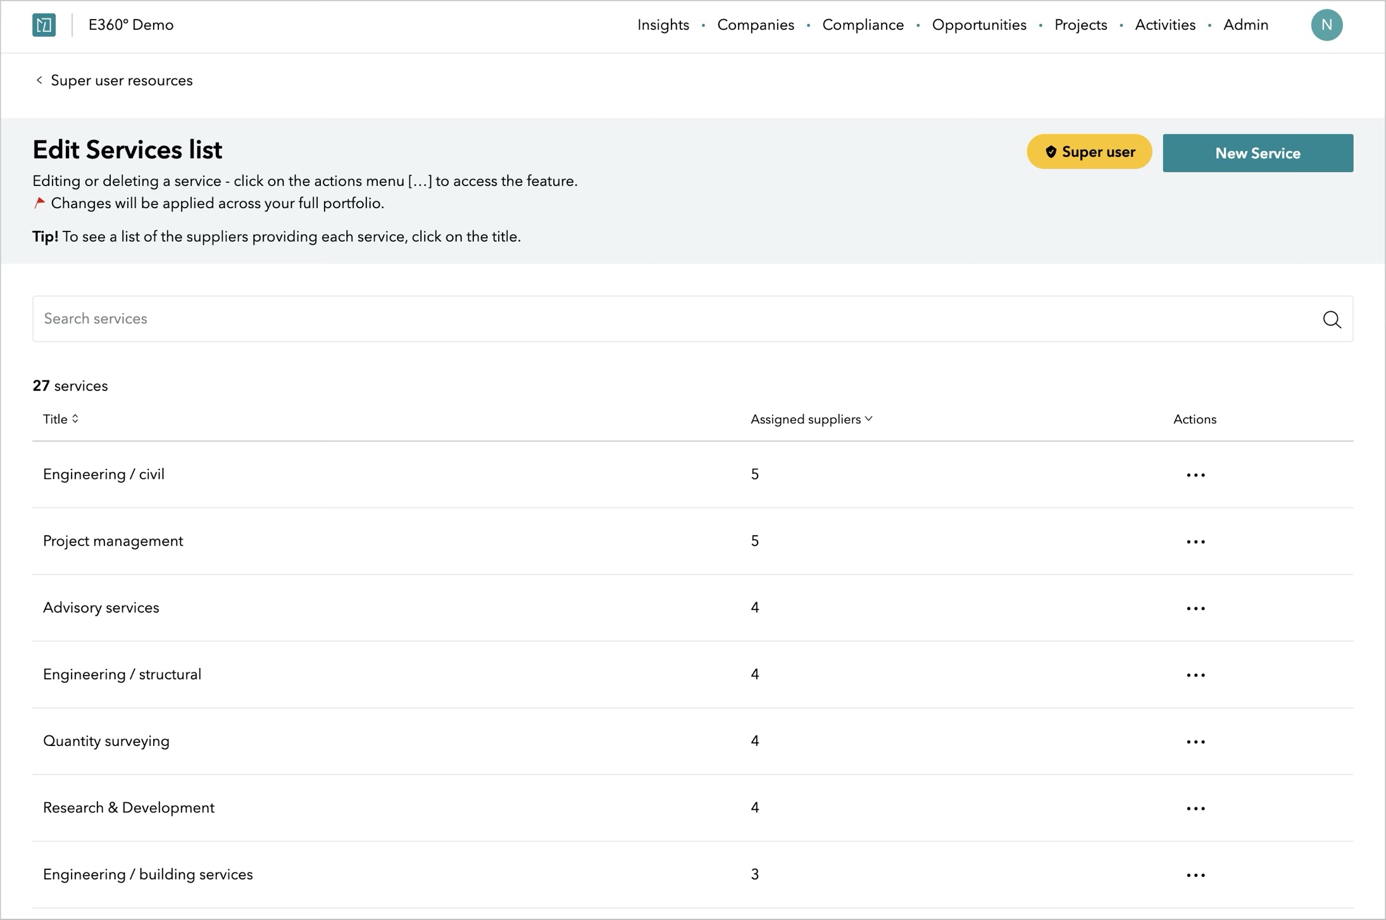
Task: Open the Insights menu
Action: click(663, 25)
